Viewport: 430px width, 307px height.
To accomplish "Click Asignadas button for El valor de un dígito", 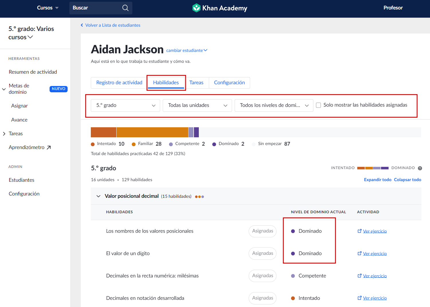I will pos(262,253).
